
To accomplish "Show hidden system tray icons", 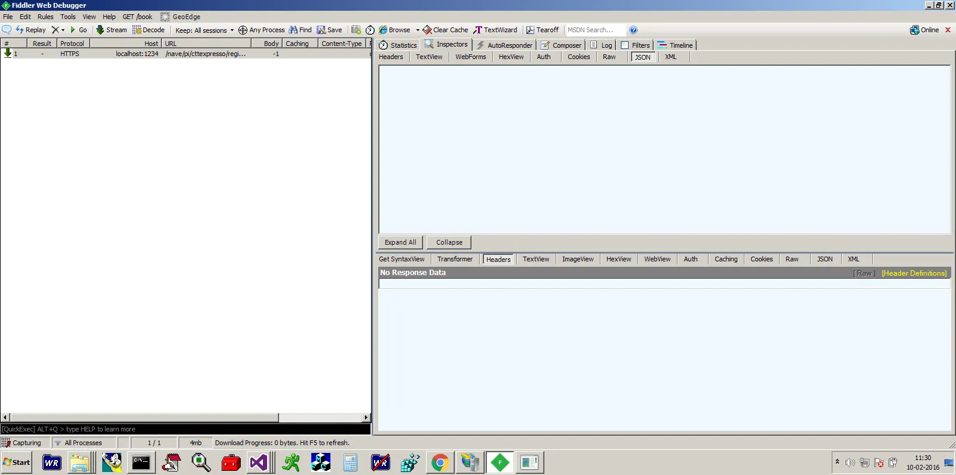I will [837, 462].
